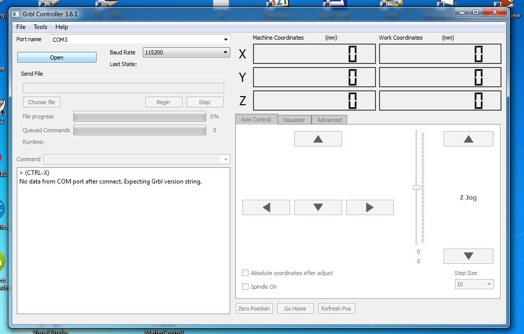
Task: Switch to the Axis Control tab
Action: click(256, 119)
